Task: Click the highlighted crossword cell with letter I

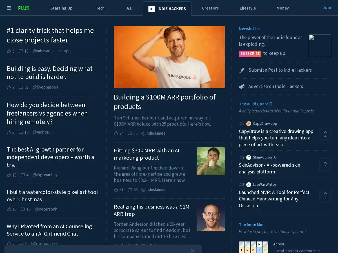Action: click(259, 250)
